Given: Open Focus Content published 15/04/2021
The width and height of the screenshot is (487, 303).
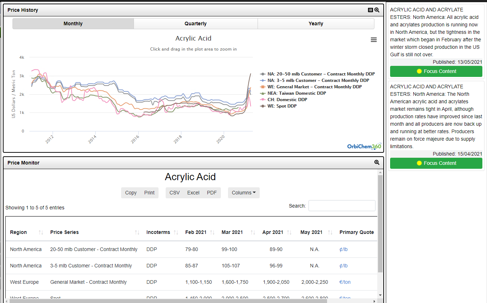Looking at the screenshot, I should pyautogui.click(x=436, y=163).
